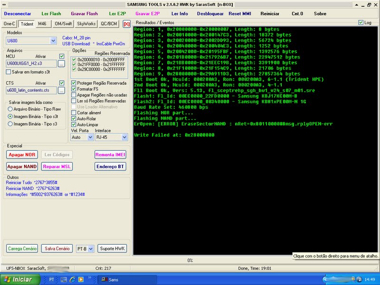Screen dimensions: 380x285
Task: Click Reiniciar in the top toolbar
Action: 270,14
